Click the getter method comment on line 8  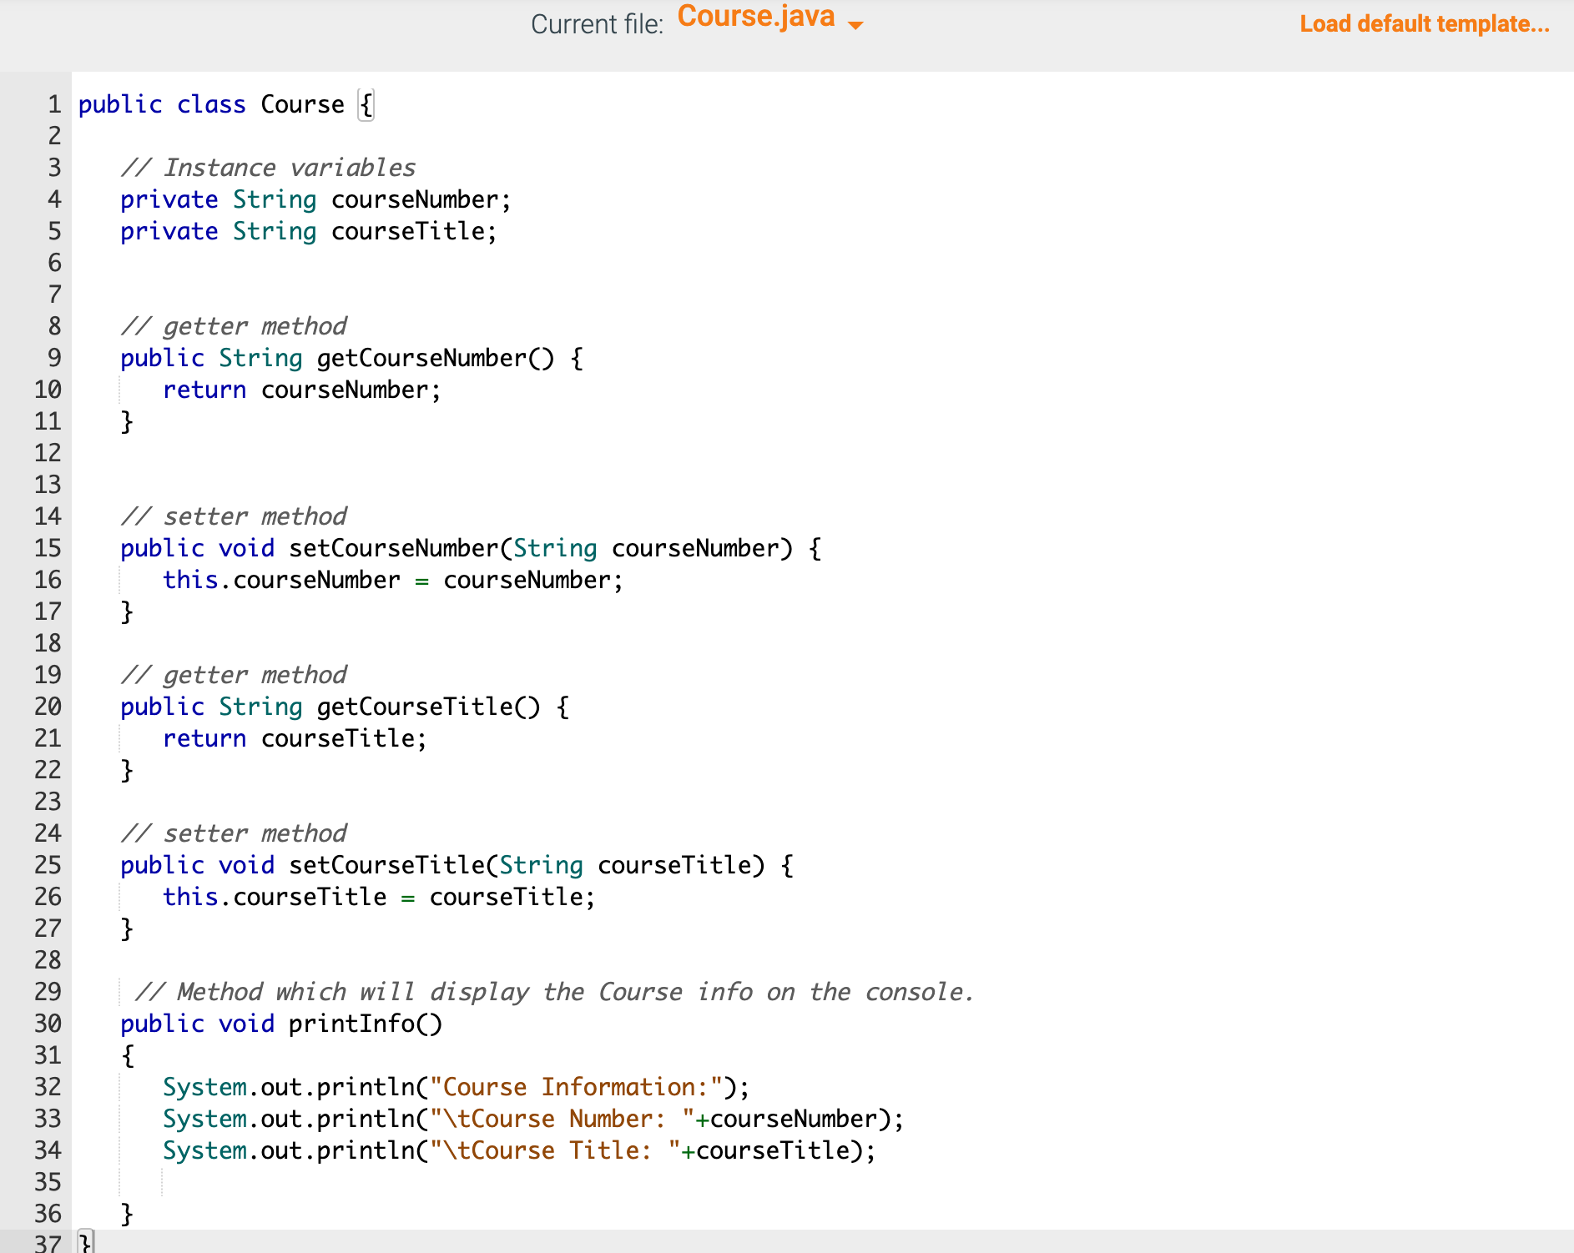pyautogui.click(x=234, y=326)
